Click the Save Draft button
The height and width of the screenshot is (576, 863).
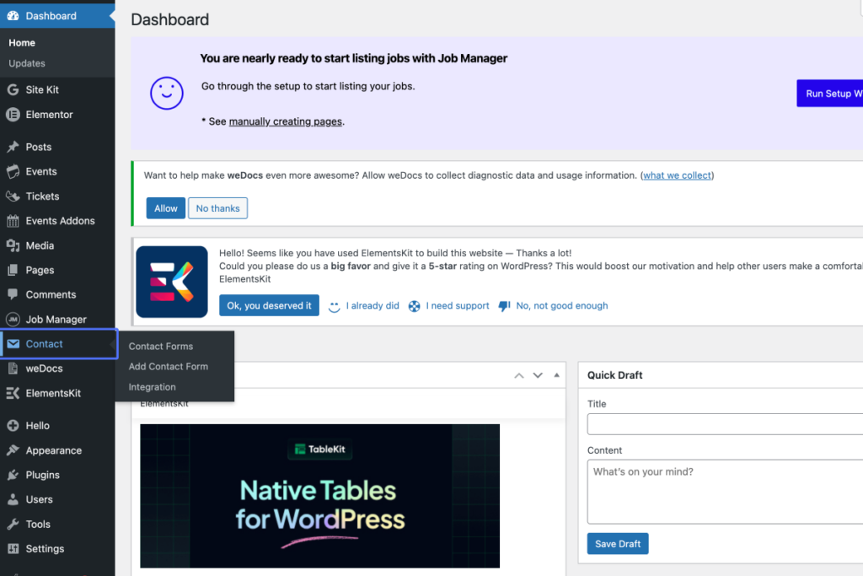pos(618,543)
